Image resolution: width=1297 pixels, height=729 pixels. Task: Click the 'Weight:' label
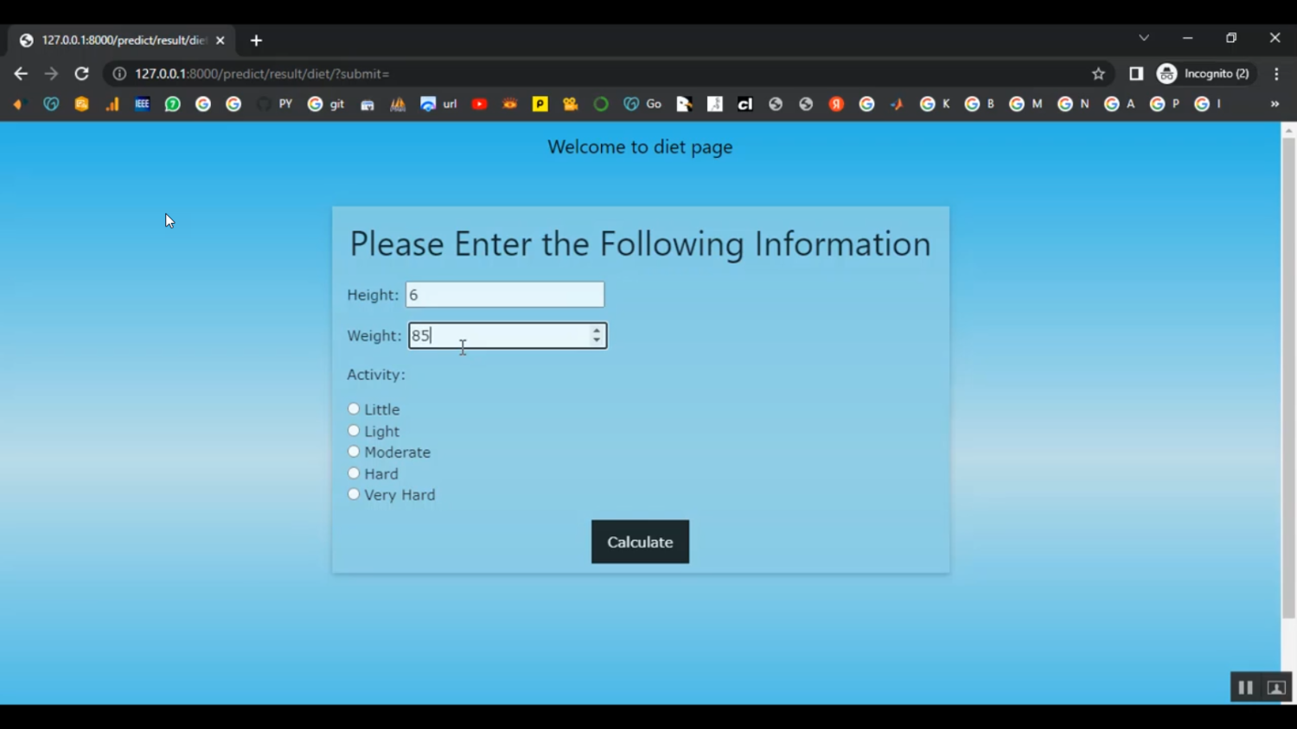click(x=374, y=336)
